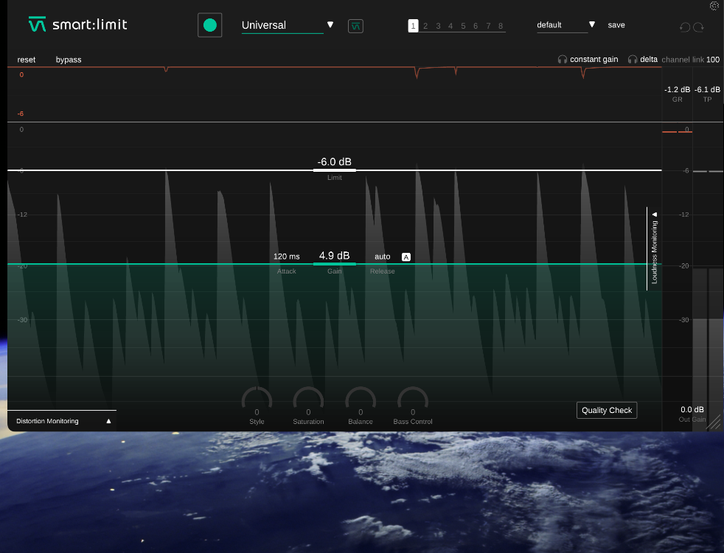
Task: Open the Universal profile dropdown
Action: [x=330, y=25]
